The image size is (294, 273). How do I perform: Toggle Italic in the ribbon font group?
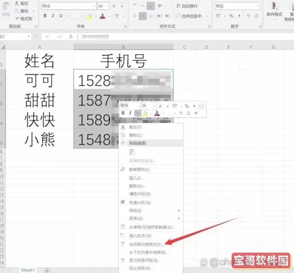[x=53, y=16]
